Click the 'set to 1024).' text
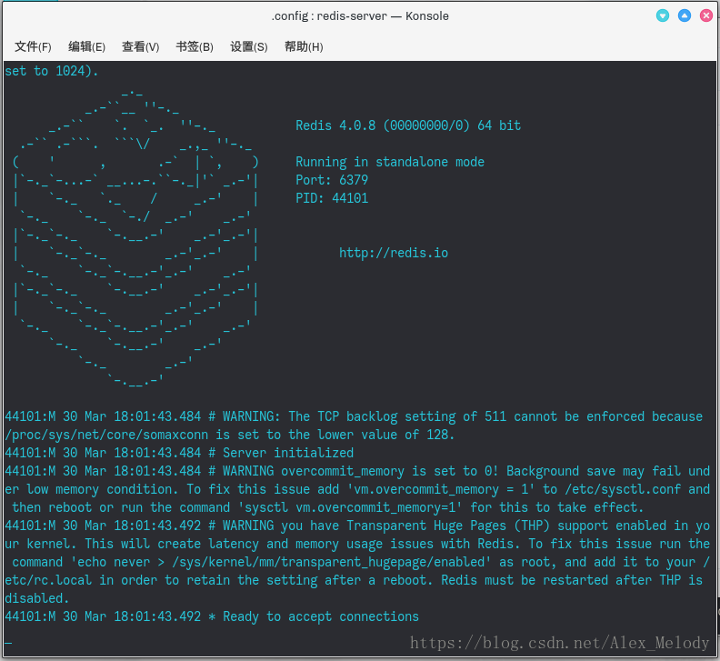 pos(52,71)
